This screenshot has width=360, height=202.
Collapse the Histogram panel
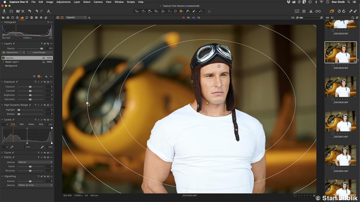tap(2, 22)
